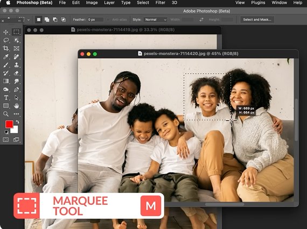Select the Frame tool

[17, 48]
